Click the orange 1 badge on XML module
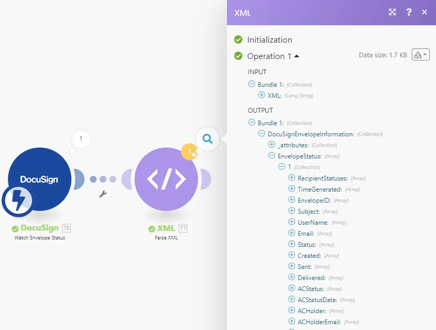436x330 pixels. coord(190,152)
